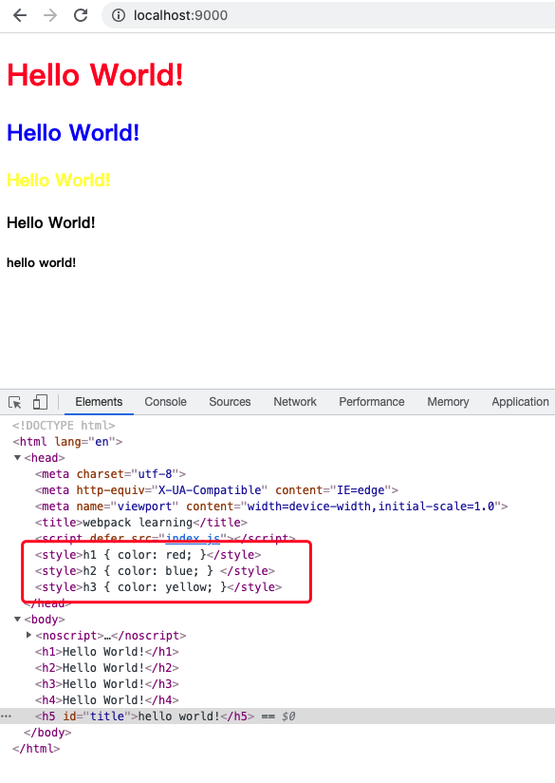The height and width of the screenshot is (783, 555).
Task: Select the h4 Hello World node
Action: (x=106, y=700)
